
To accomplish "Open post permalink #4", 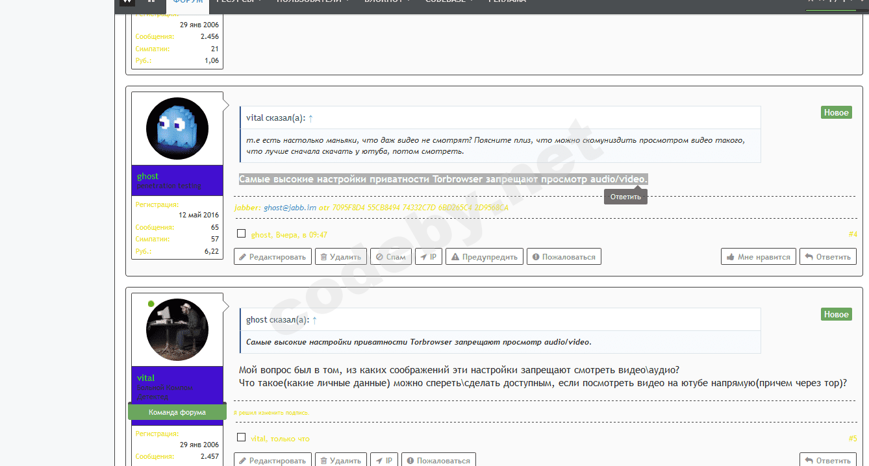I will 852,234.
